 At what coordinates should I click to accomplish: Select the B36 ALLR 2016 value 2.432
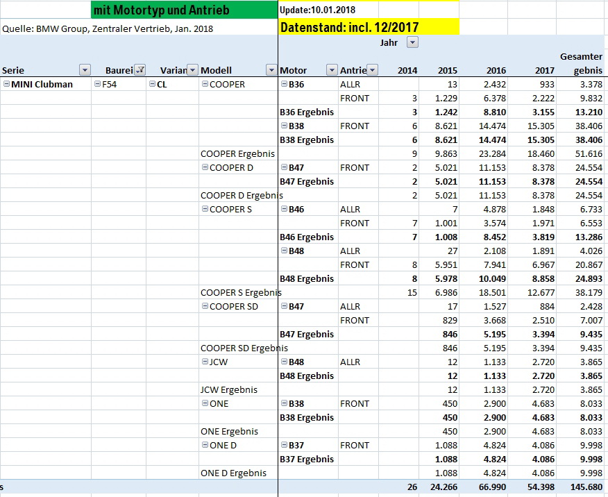coord(494,84)
